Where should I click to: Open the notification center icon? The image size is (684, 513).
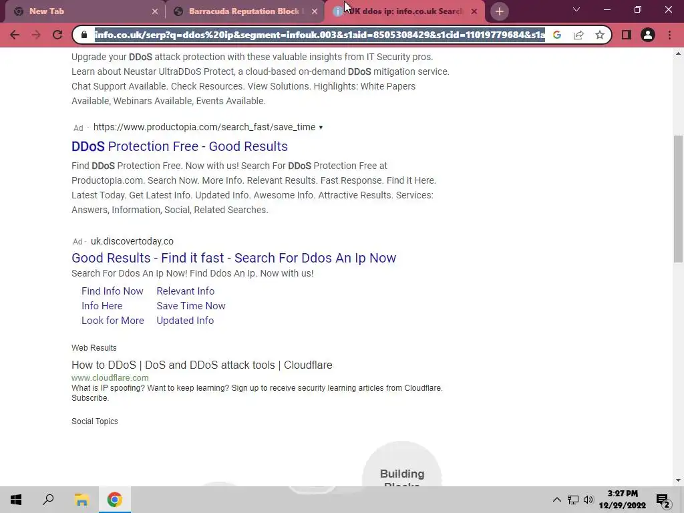tap(663, 500)
